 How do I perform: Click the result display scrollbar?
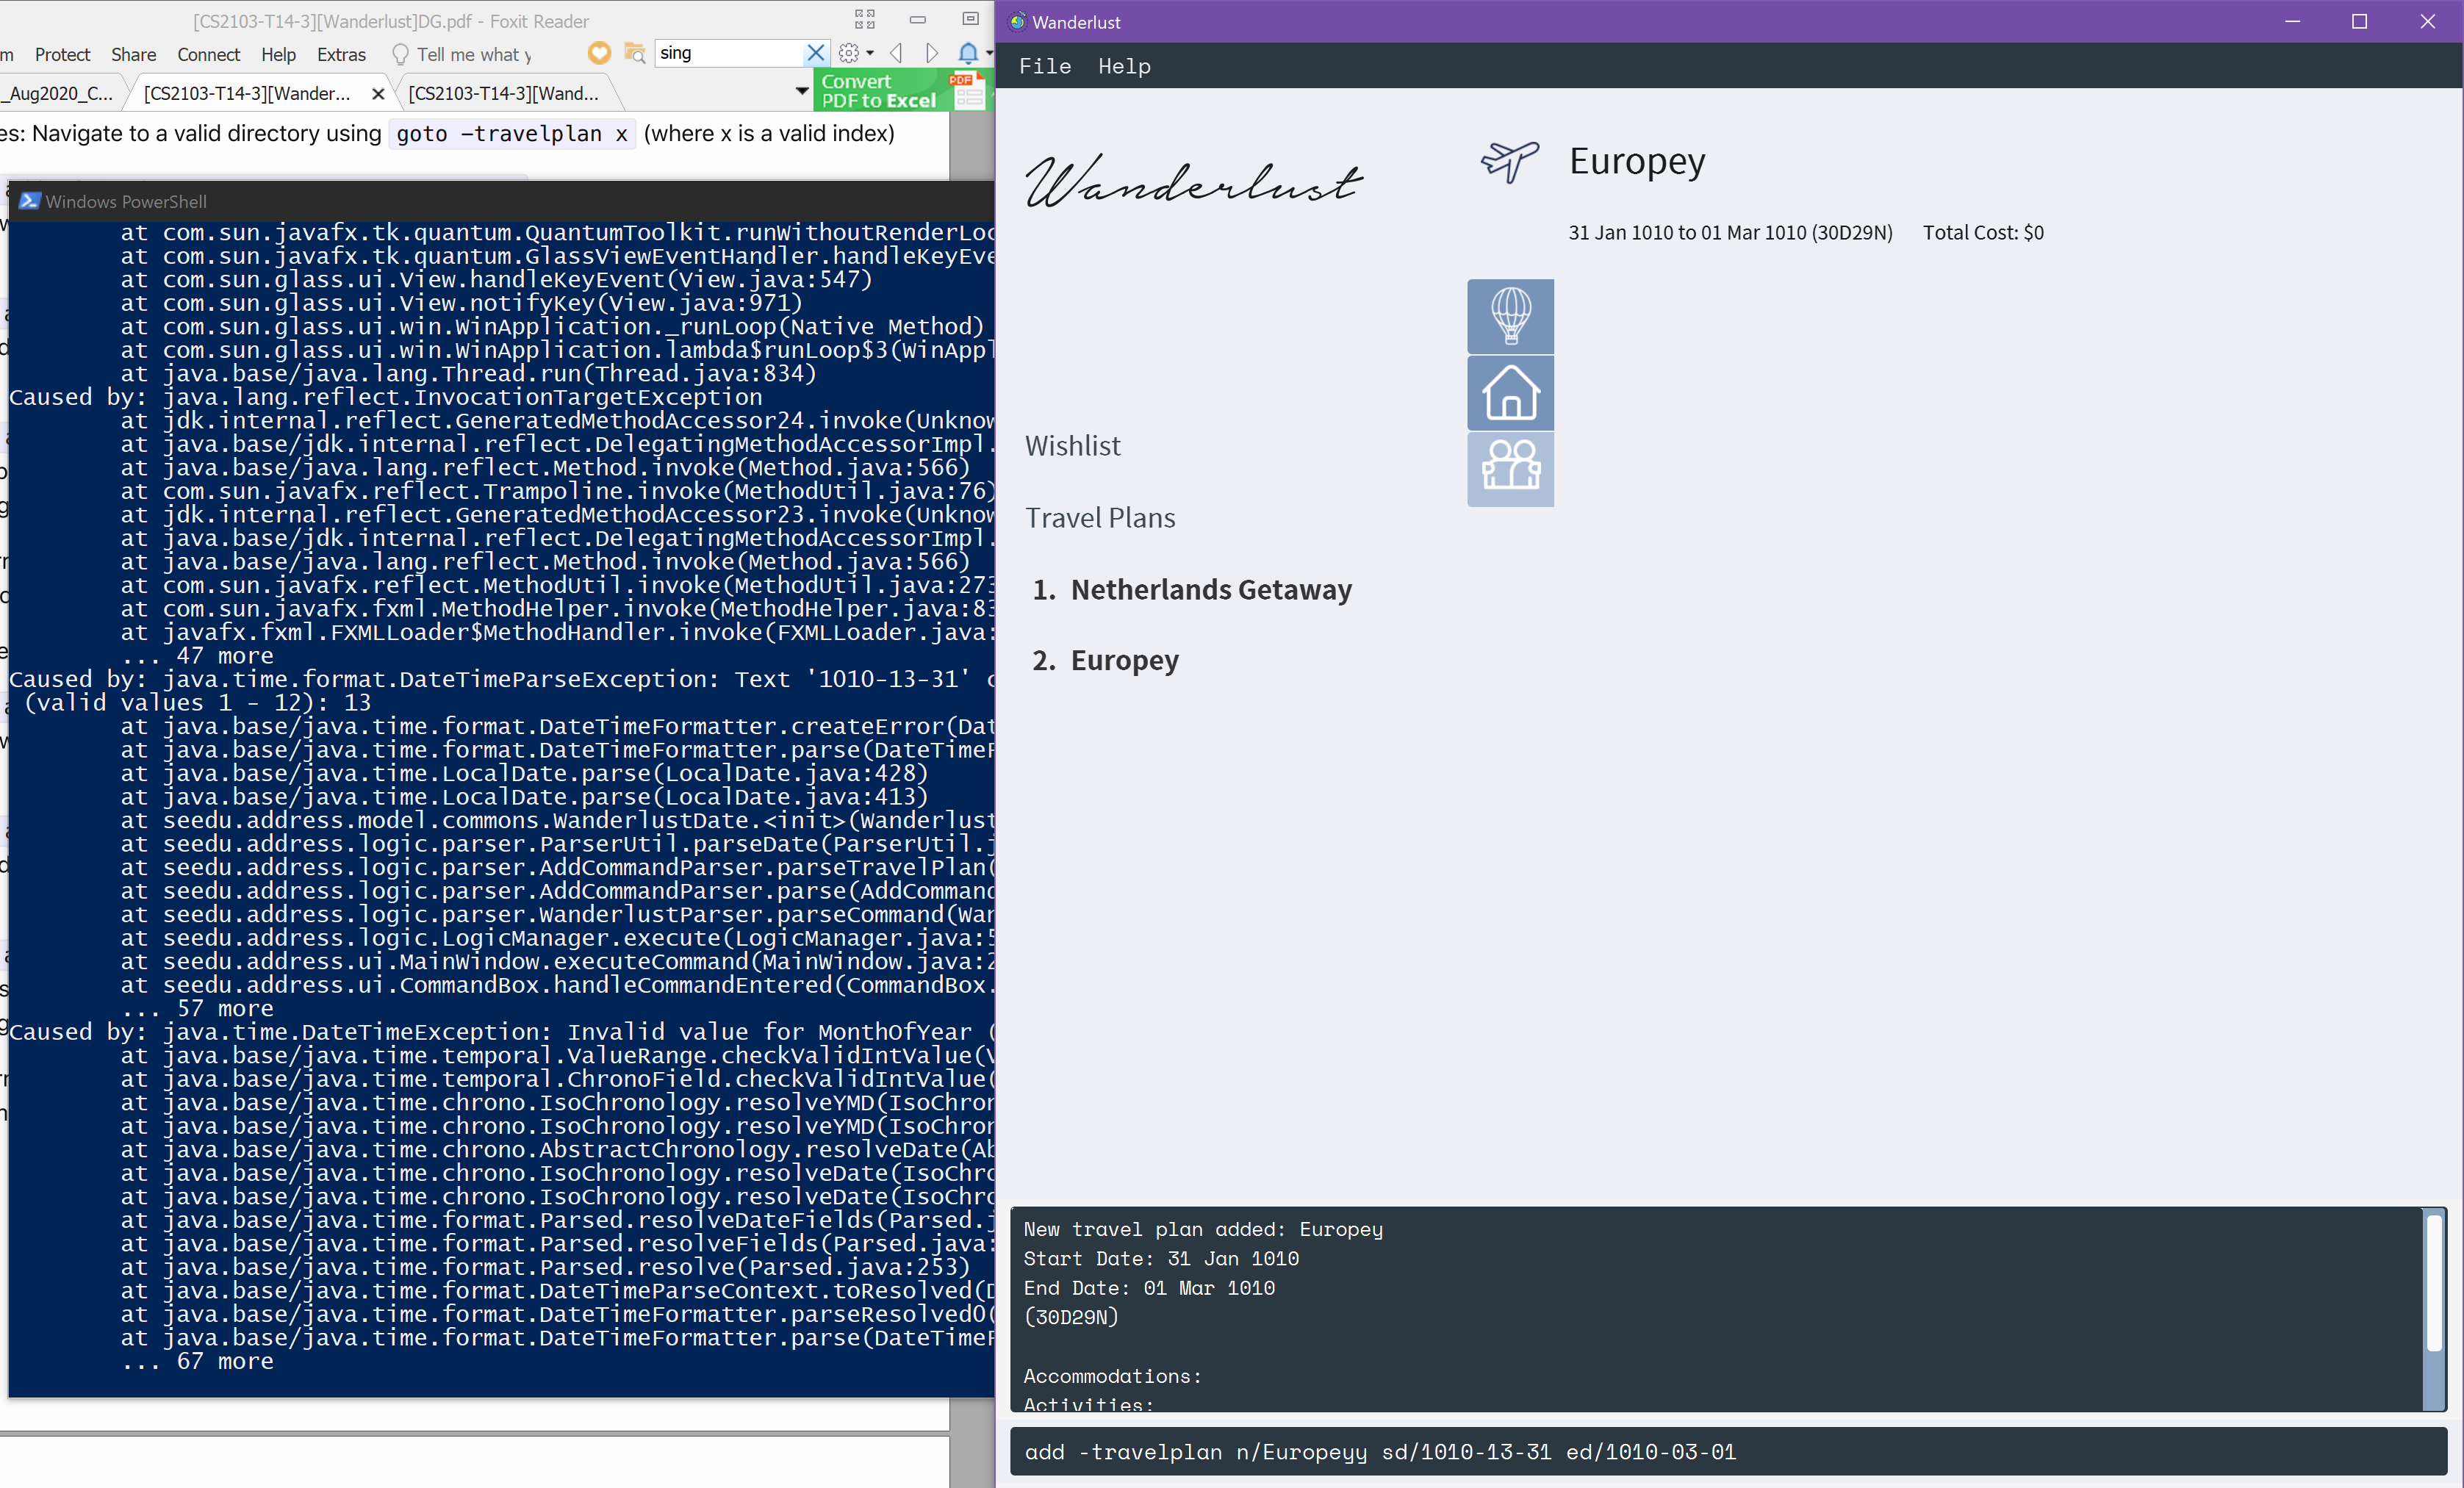point(2434,1282)
